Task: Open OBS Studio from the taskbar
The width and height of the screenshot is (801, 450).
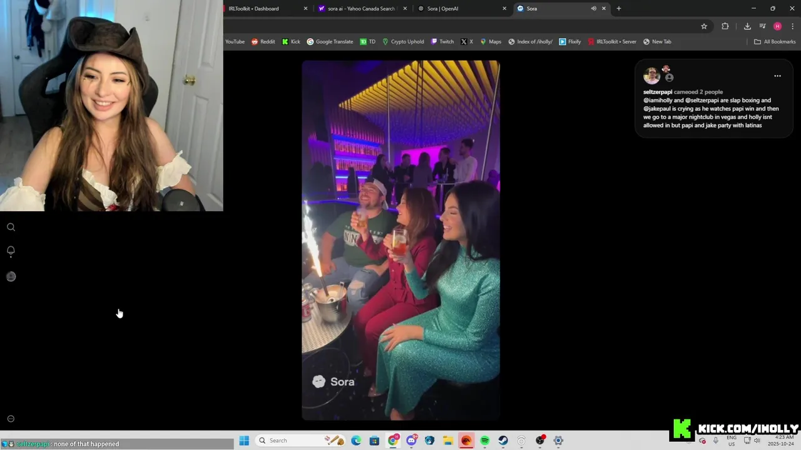Action: point(540,441)
